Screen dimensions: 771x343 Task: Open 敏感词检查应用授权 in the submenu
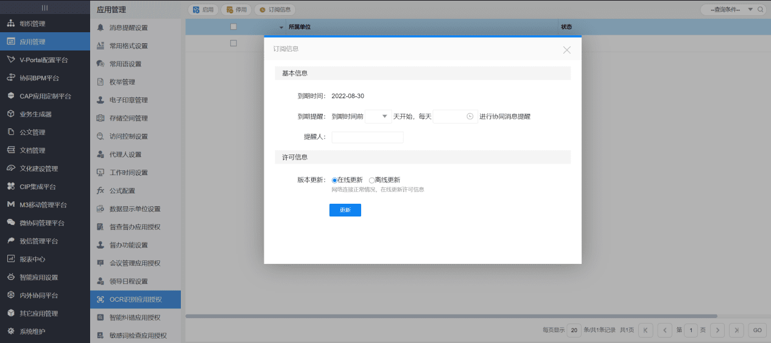coord(136,335)
